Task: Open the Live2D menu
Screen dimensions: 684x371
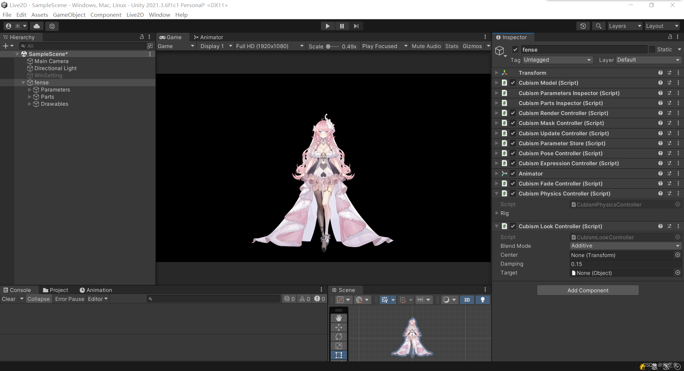Action: tap(135, 15)
